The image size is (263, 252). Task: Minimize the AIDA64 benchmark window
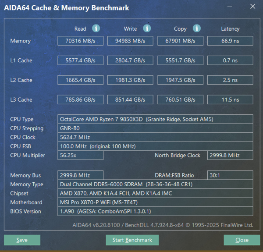coord(230,6)
